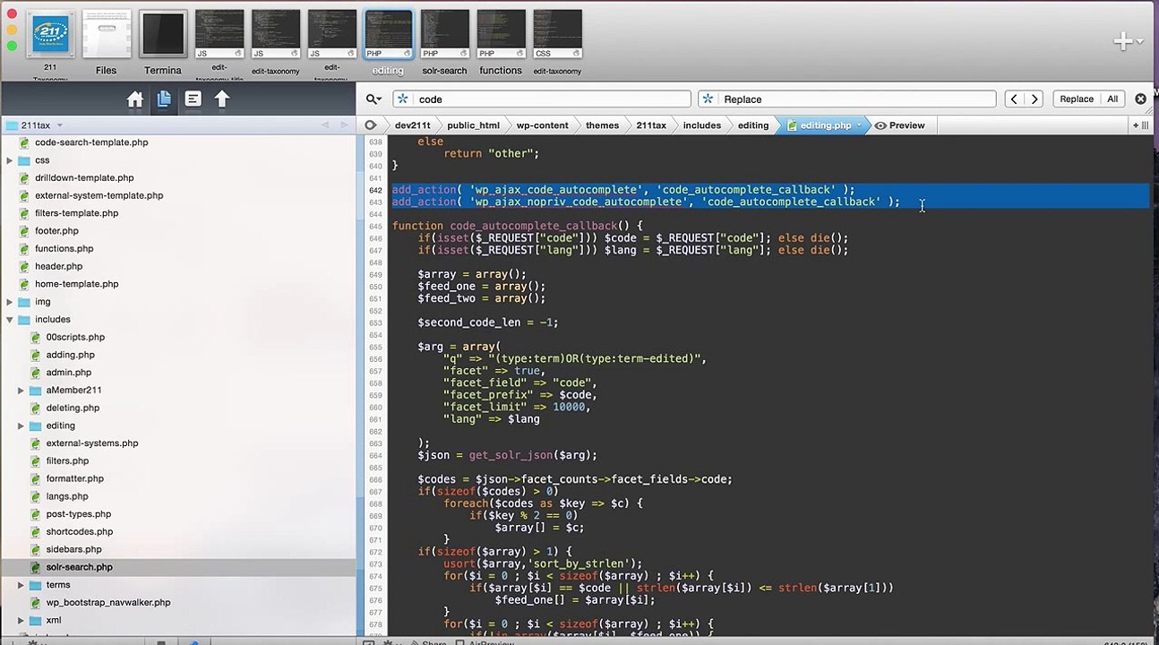Switch to the solr-search PHP tab
1159x645 pixels.
[445, 42]
